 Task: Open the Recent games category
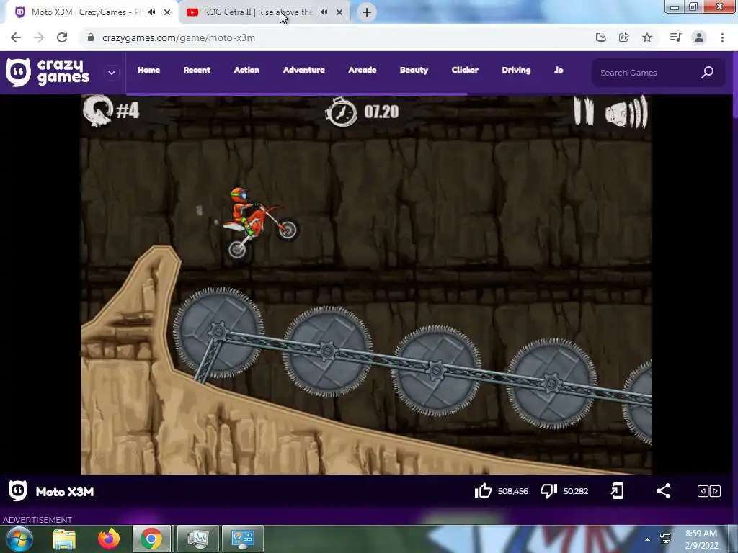197,70
